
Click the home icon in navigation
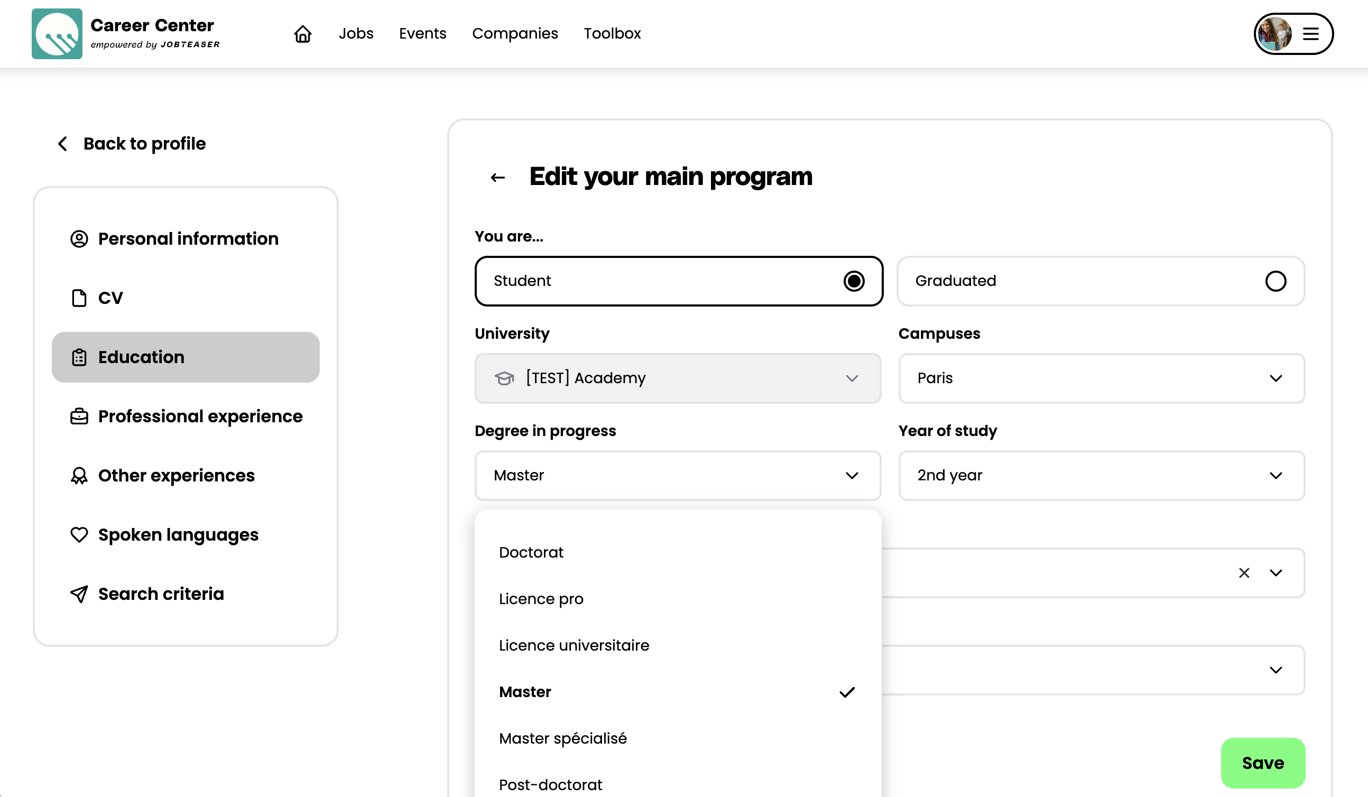click(x=303, y=34)
